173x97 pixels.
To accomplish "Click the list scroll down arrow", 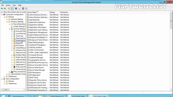I will (x=171, y=90).
